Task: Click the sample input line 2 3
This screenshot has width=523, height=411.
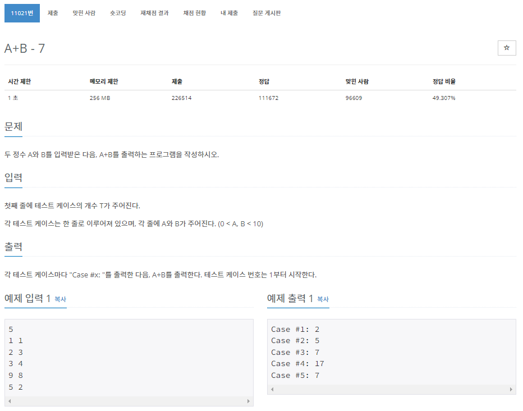Action: (x=16, y=353)
